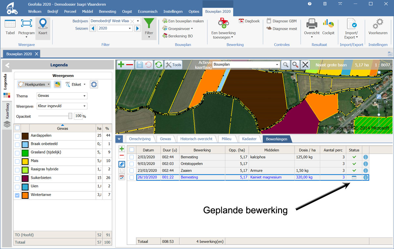Toggle the Braak onbeteeld checkbox
394x249 pixels.
point(17,144)
